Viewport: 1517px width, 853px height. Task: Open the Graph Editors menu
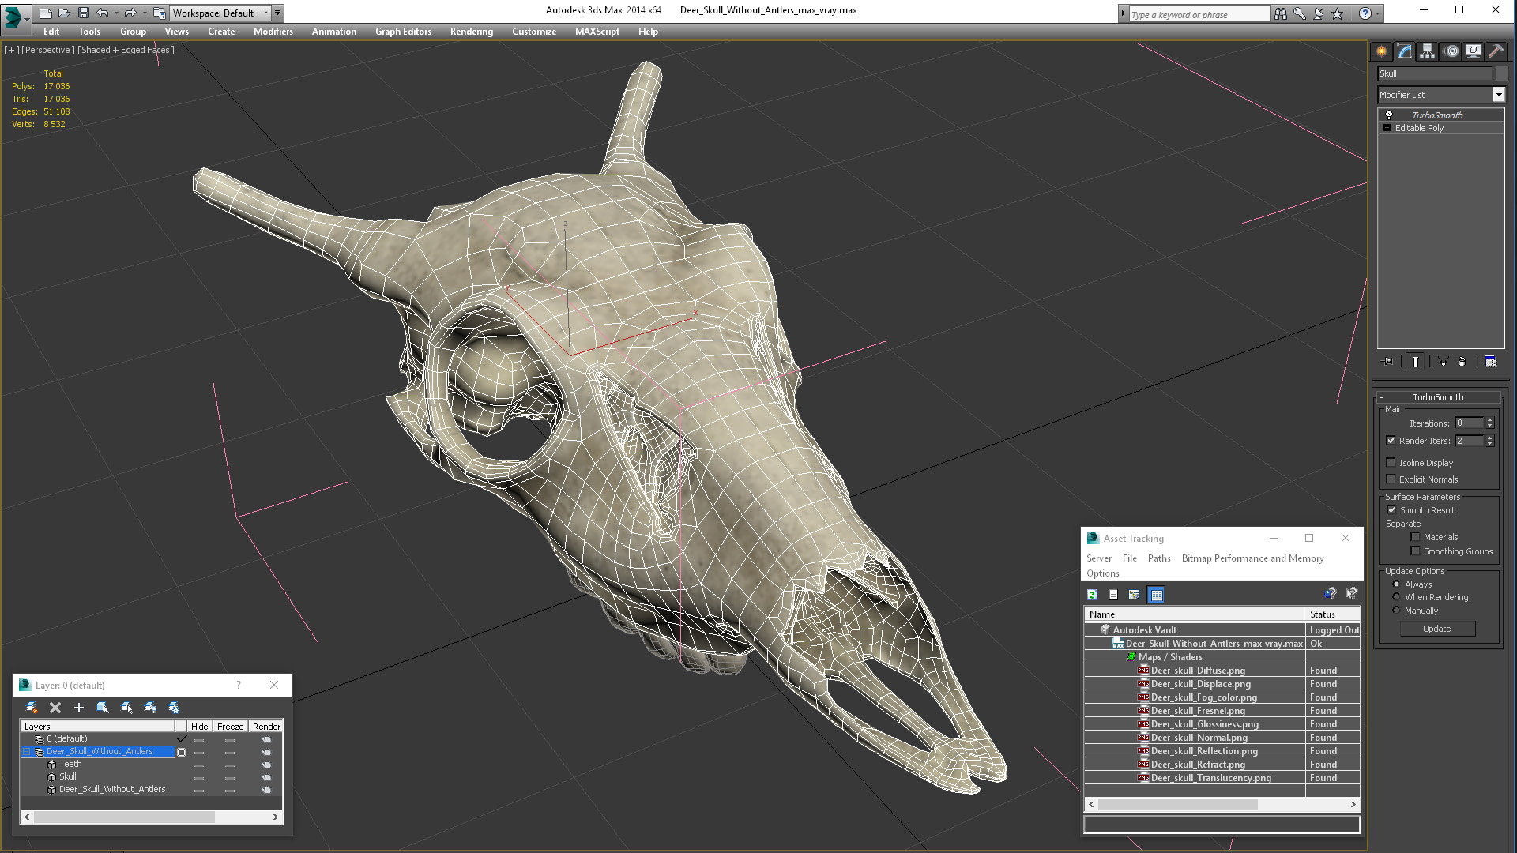403,32
